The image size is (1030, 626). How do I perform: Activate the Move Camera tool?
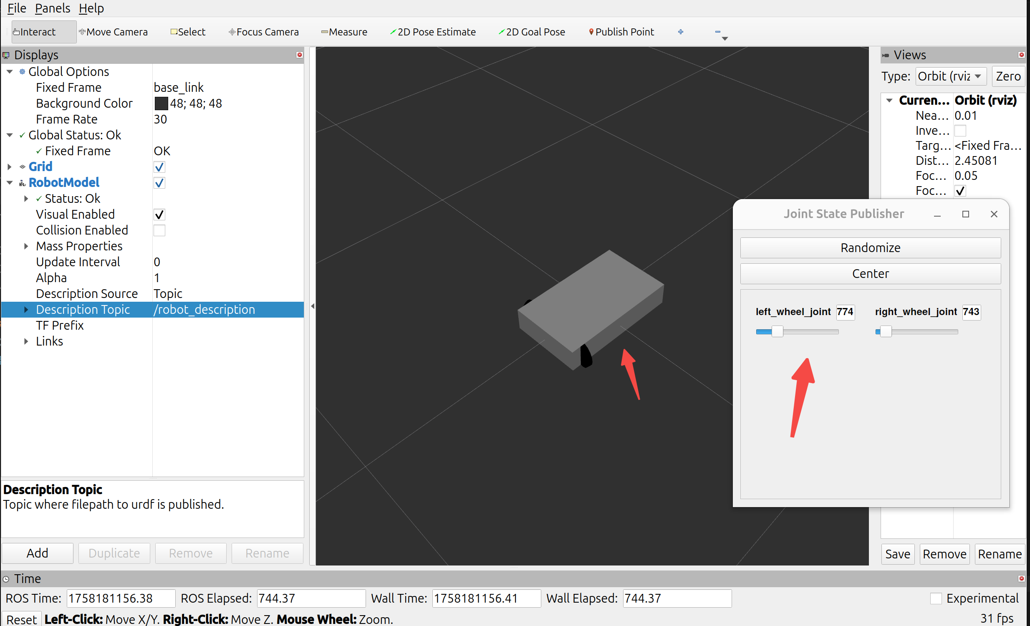tap(113, 32)
